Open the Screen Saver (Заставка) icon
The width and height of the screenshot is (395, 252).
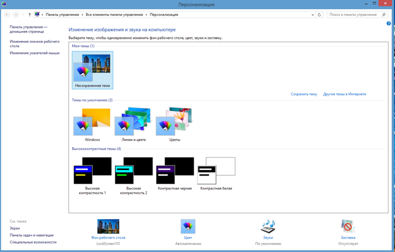click(x=347, y=226)
